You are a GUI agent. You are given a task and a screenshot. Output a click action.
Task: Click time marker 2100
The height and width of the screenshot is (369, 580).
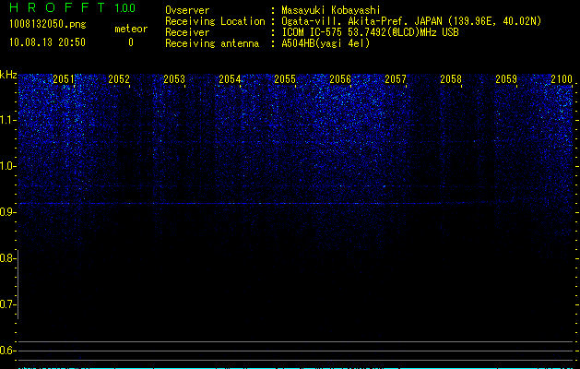click(x=562, y=79)
